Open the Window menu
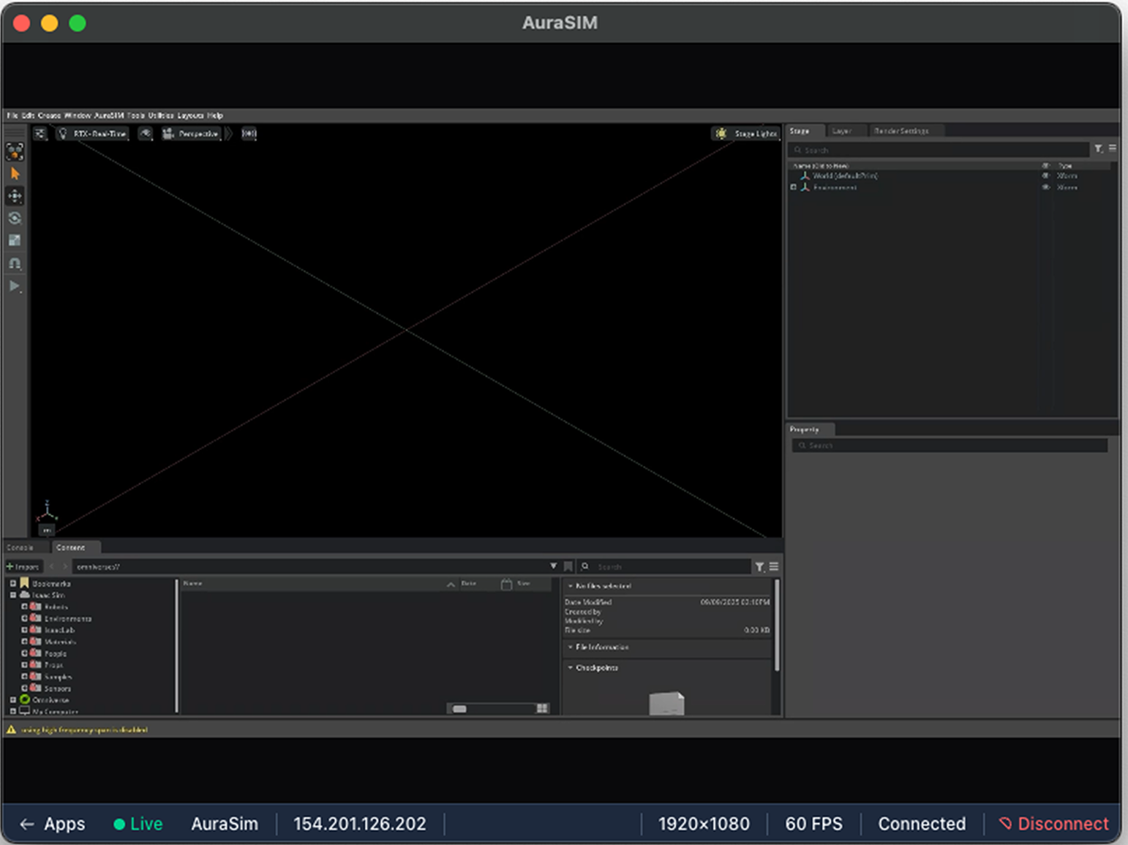The height and width of the screenshot is (845, 1128). point(78,116)
